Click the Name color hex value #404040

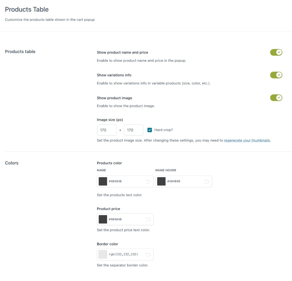115,181
